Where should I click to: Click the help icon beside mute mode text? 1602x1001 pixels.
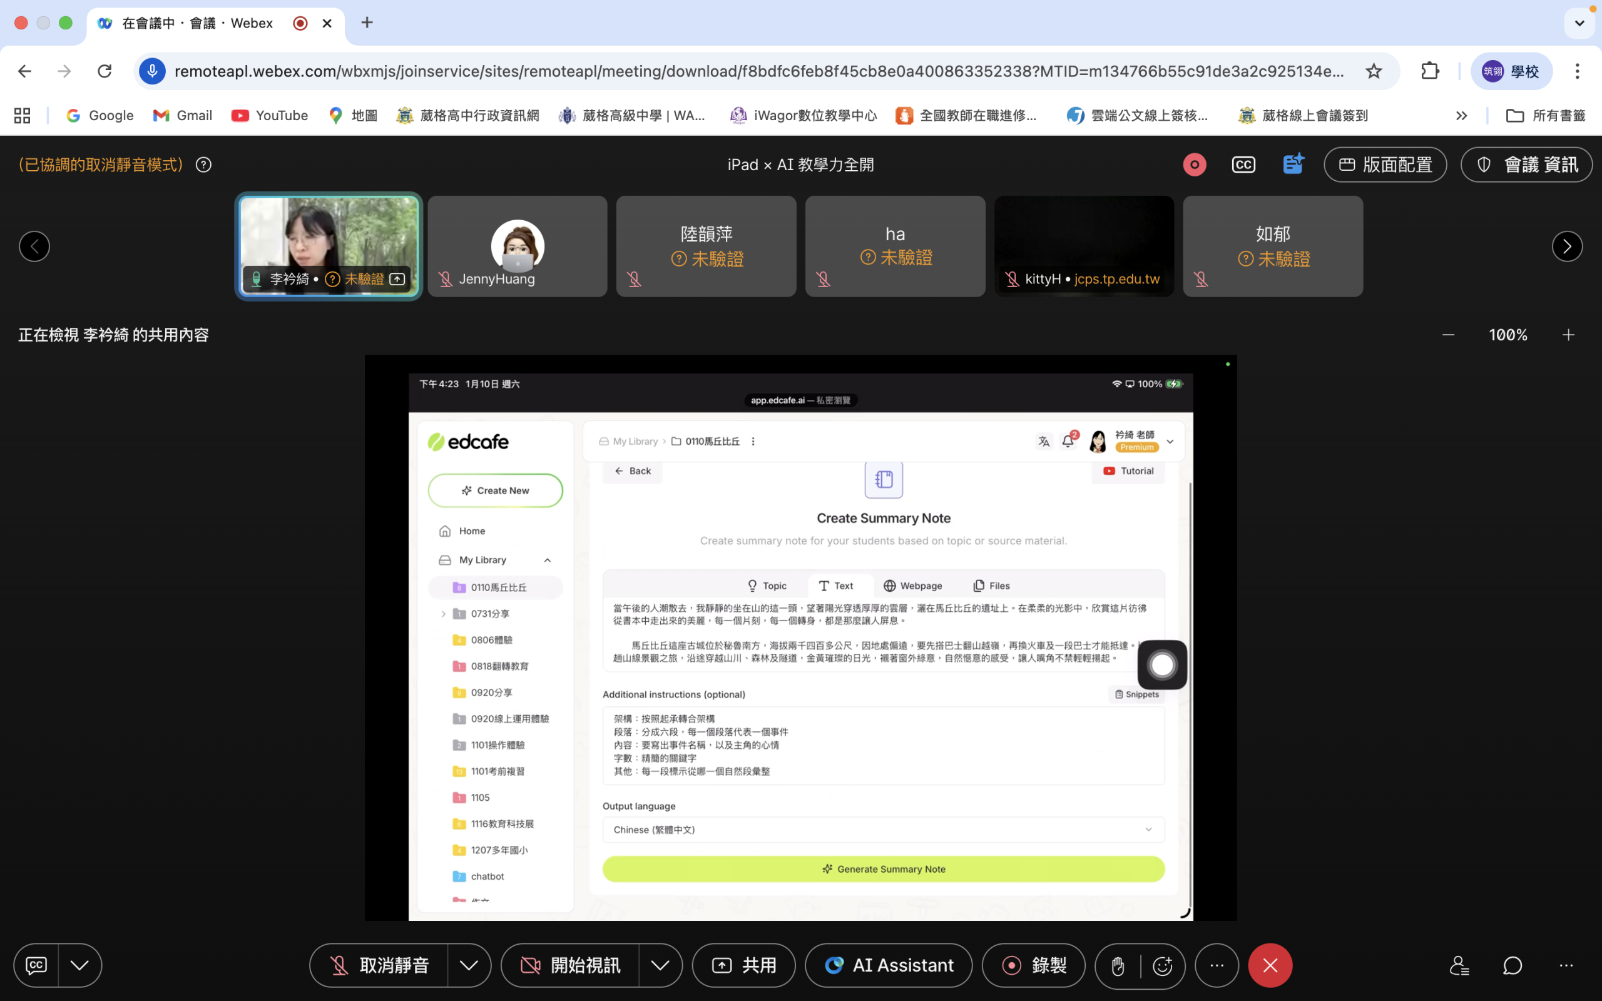coord(204,165)
